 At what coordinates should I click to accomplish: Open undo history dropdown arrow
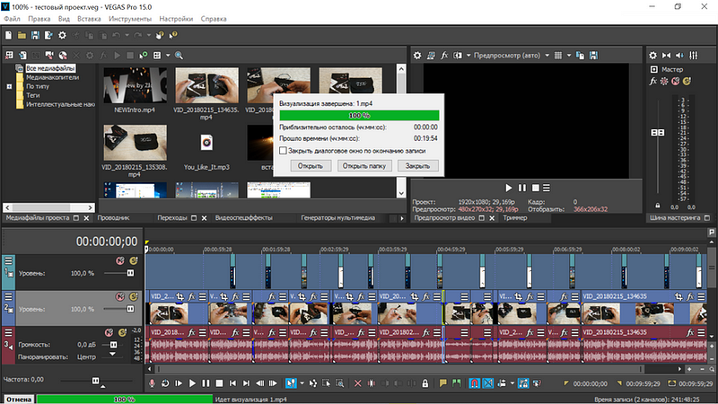pyautogui.click(x=127, y=35)
